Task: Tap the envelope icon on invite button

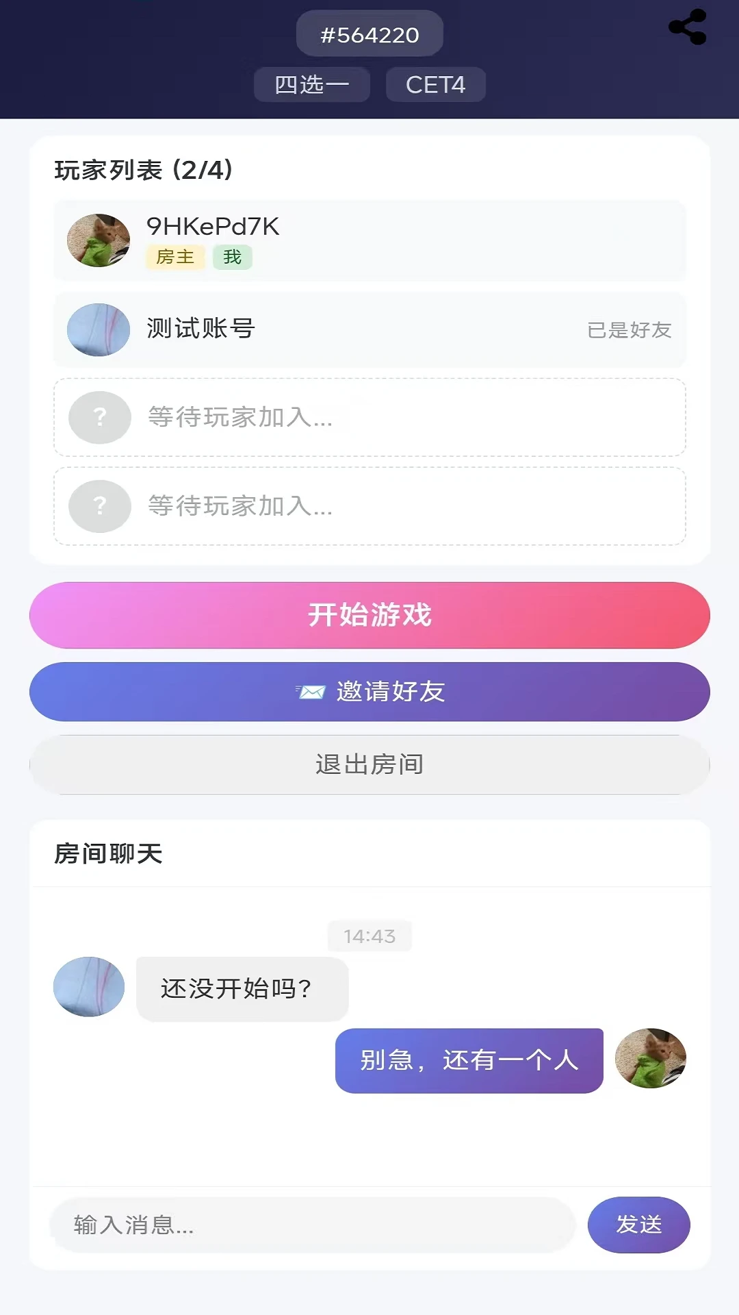Action: [311, 692]
